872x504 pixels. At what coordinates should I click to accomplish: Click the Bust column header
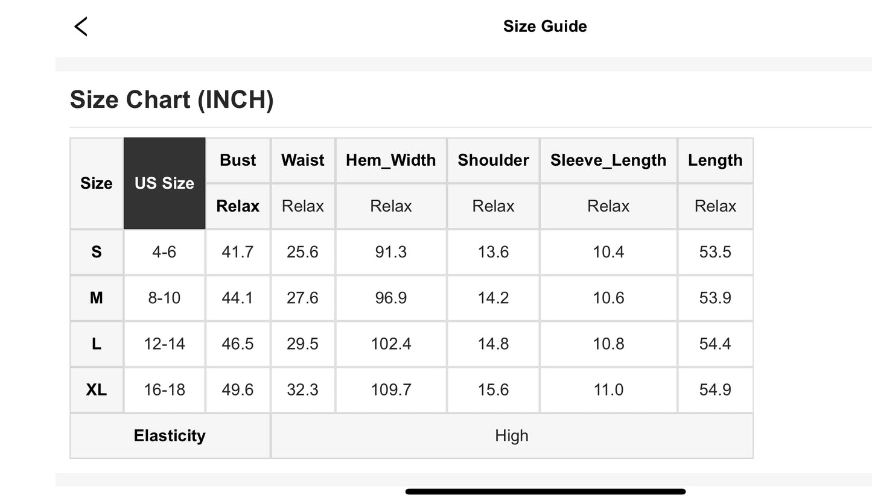[x=238, y=160]
